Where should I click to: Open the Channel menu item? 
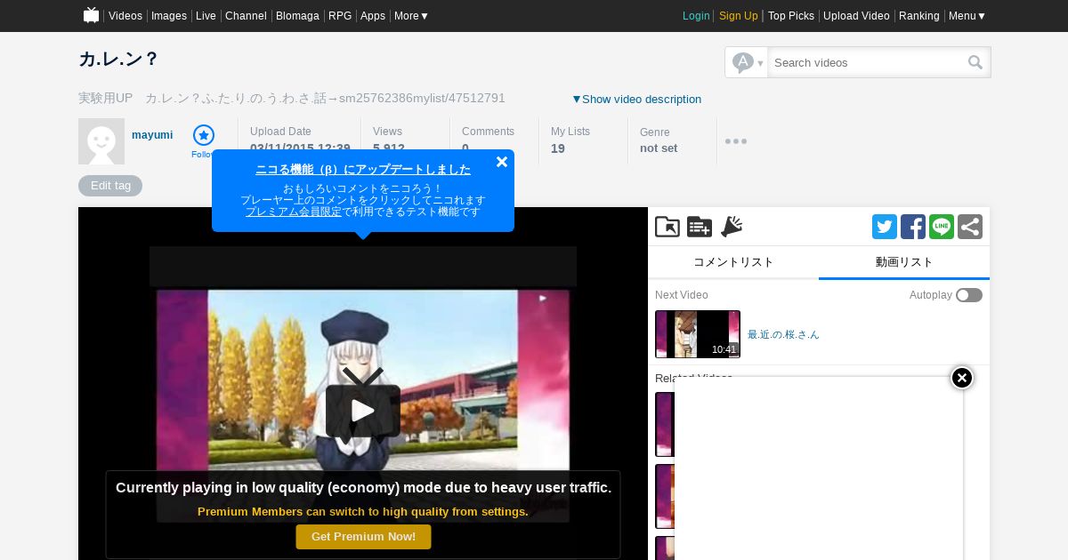[246, 16]
